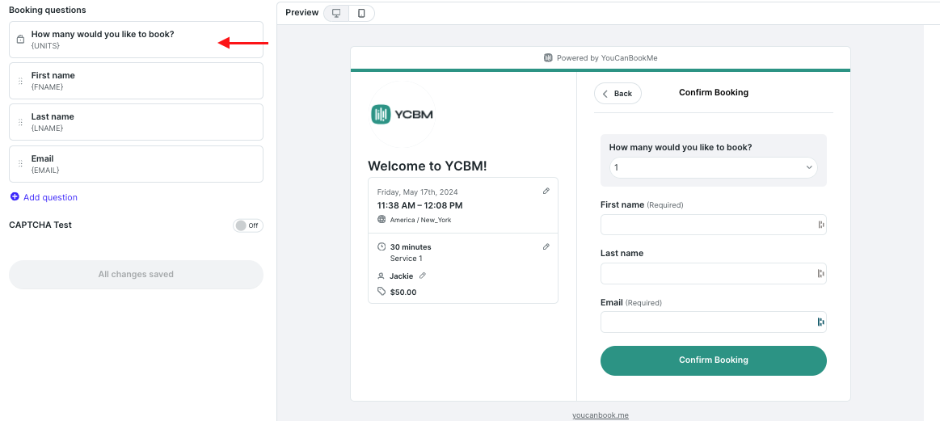Click into the Email input field

714,322
